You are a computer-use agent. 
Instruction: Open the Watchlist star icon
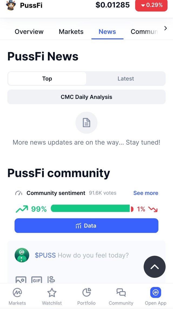(x=52, y=293)
